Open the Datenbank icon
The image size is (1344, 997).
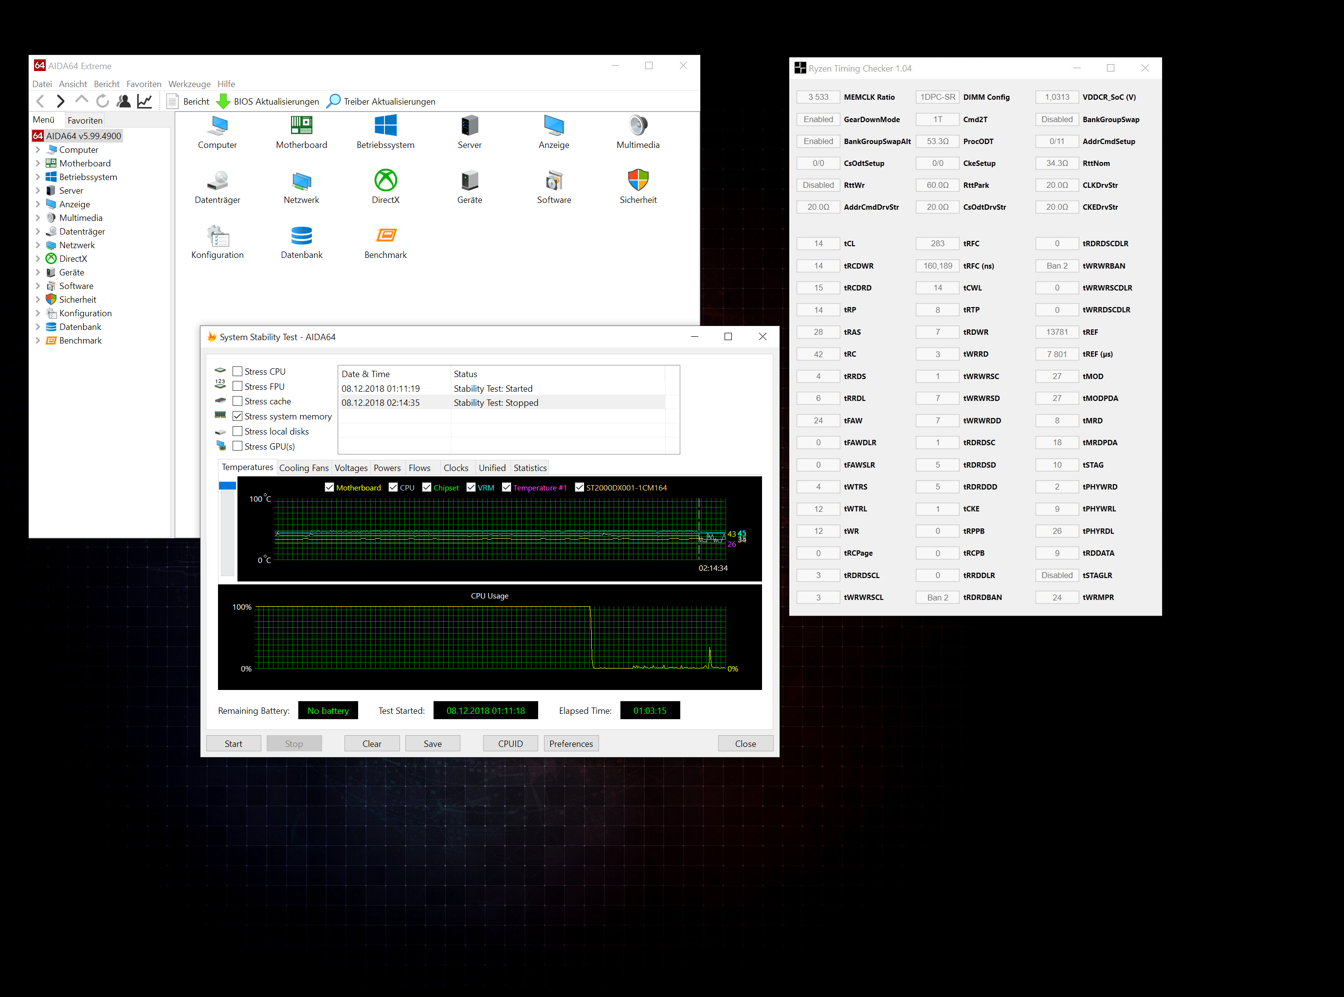click(301, 236)
